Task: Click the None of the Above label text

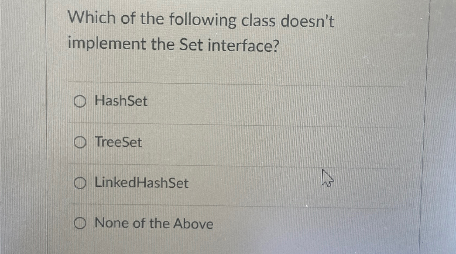Action: [152, 223]
